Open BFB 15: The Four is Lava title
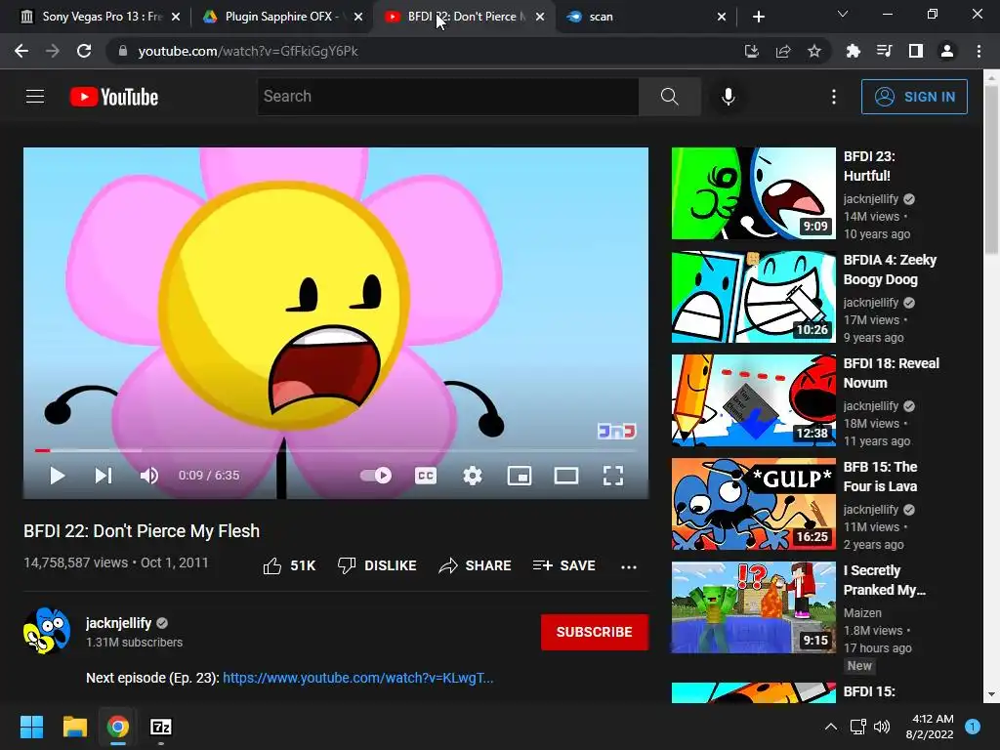Viewport: 1000px width, 750px height. tap(880, 477)
